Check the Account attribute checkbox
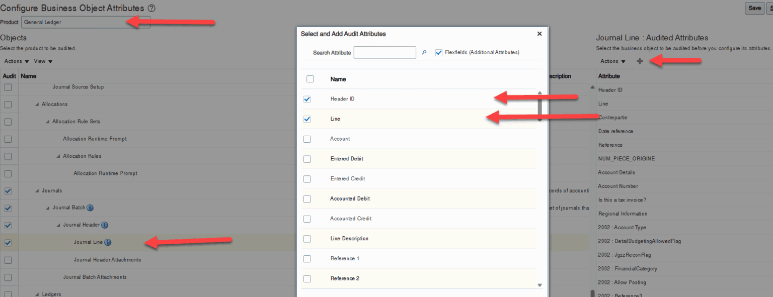 (307, 139)
